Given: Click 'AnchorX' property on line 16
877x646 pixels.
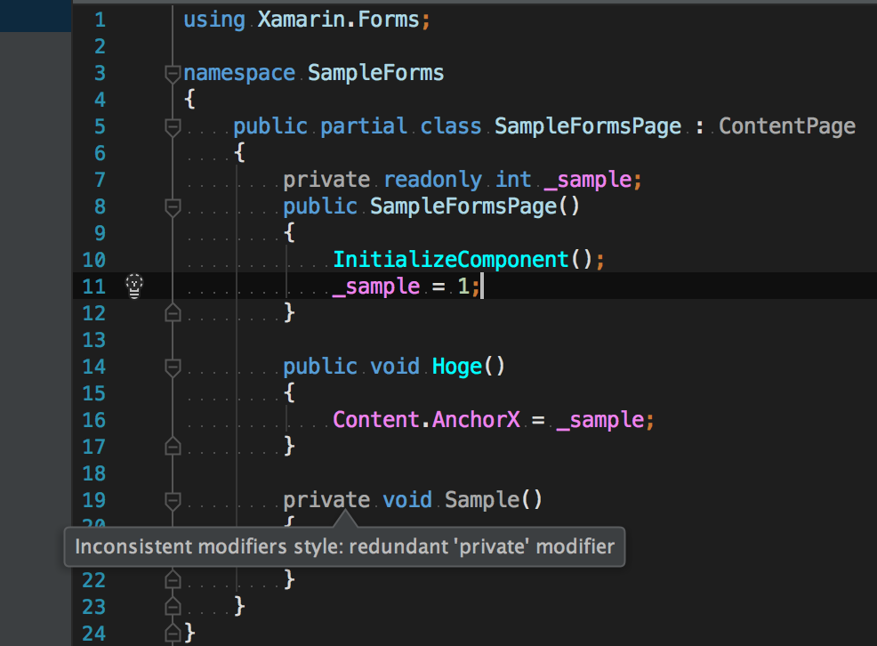Looking at the screenshot, I should coord(476,420).
